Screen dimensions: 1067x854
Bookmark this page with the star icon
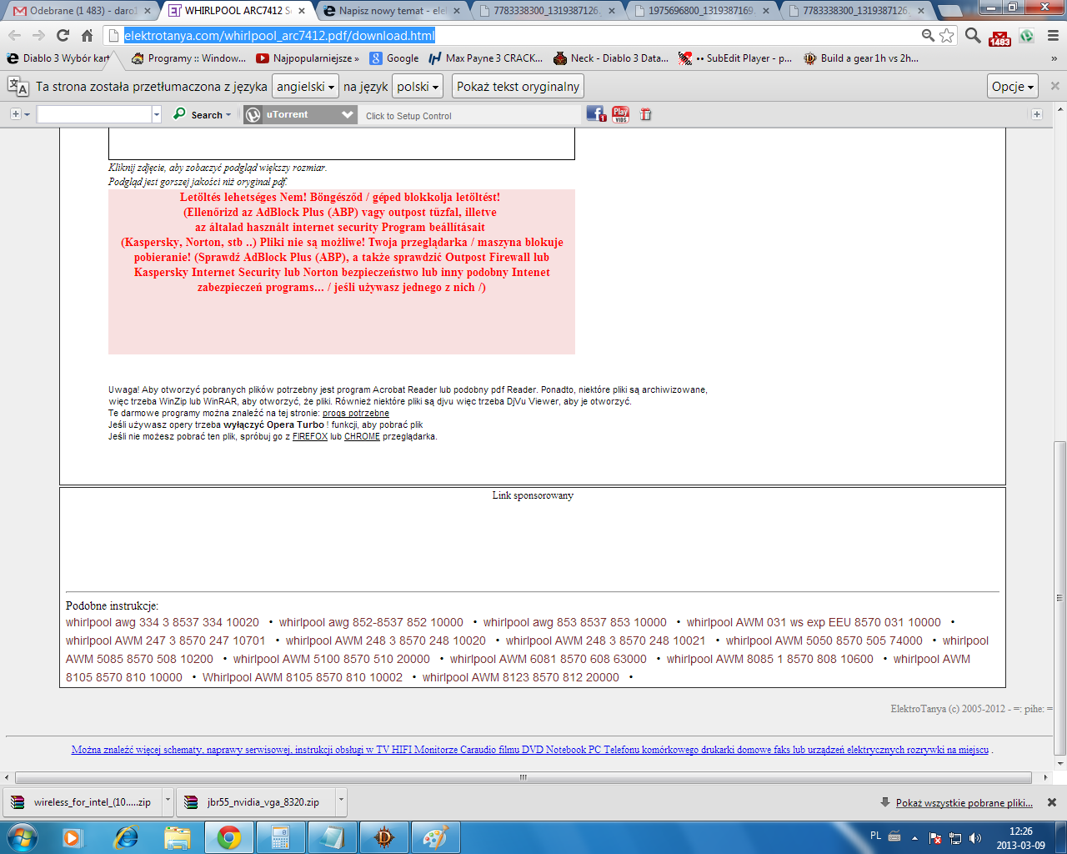[947, 36]
